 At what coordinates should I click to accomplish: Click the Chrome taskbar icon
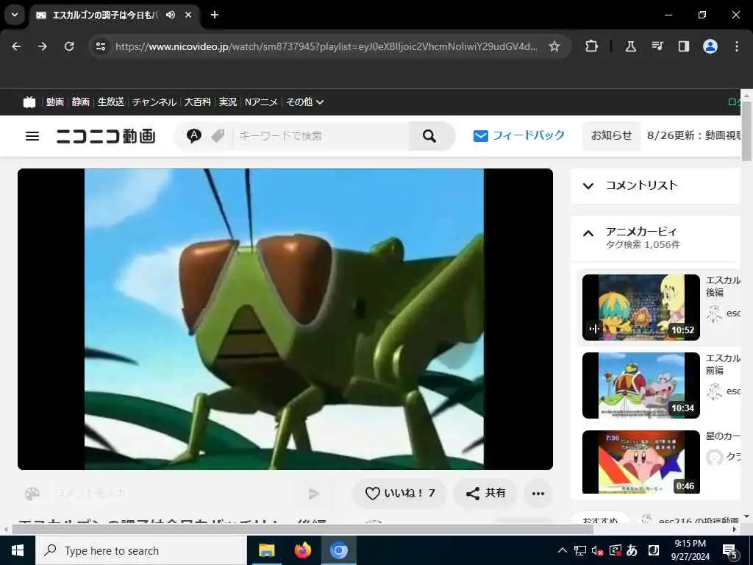pos(338,550)
